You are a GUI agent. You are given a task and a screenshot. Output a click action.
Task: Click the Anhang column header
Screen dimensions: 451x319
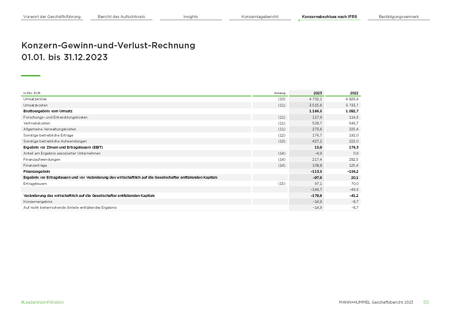click(x=280, y=93)
